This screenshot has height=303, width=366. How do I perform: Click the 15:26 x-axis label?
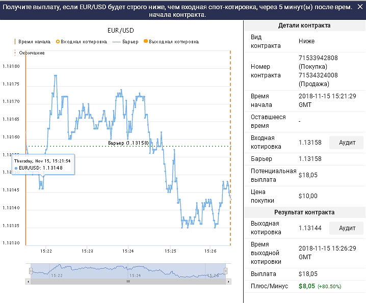211,251
